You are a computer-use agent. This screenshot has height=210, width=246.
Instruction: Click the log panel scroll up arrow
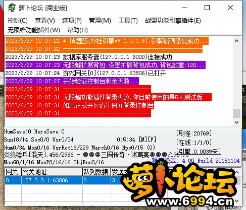pyautogui.click(x=236, y=41)
